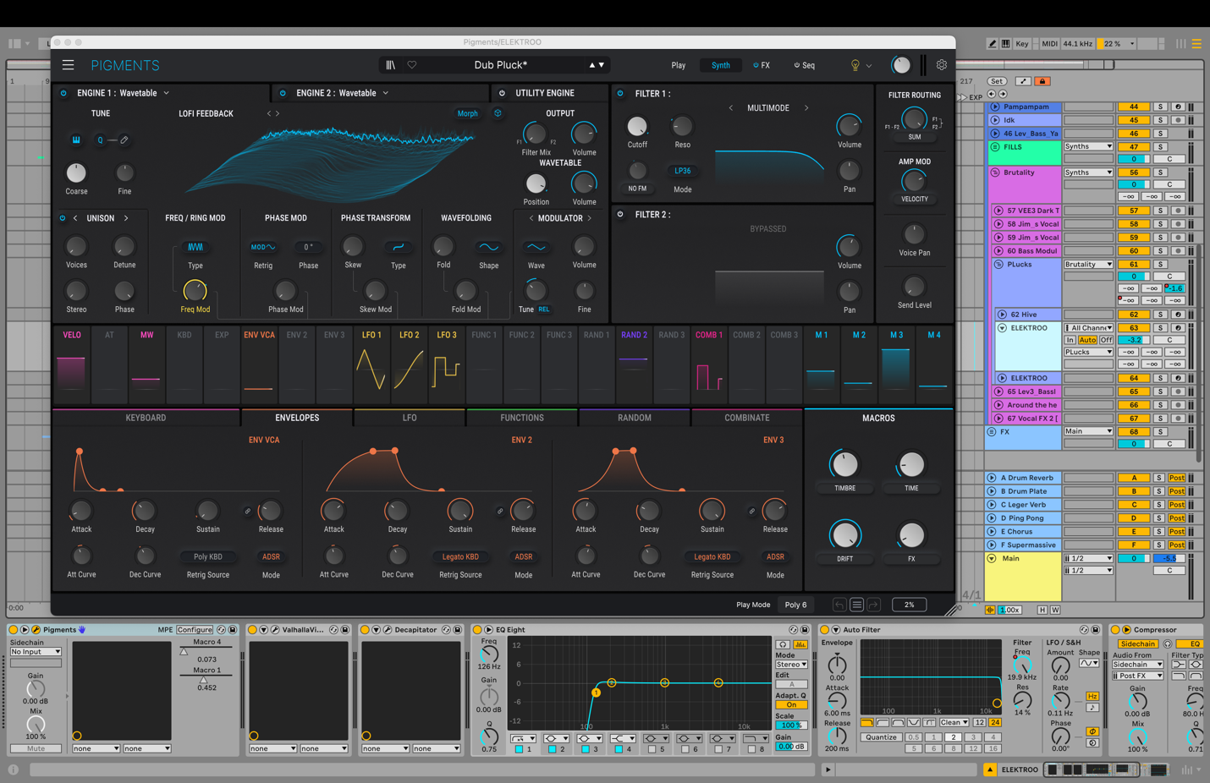The image size is (1210, 783).
Task: Enable bypassed Filter 2 power button
Action: click(620, 215)
